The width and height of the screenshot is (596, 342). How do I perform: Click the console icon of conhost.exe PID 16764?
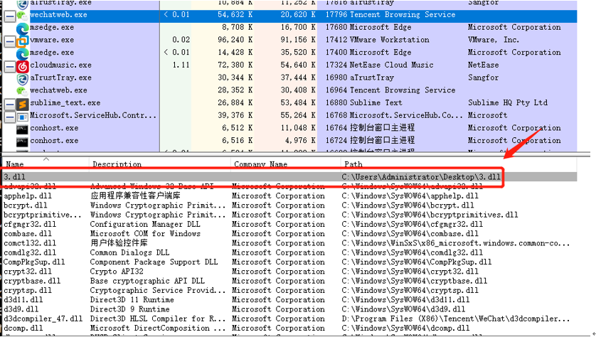[22, 129]
